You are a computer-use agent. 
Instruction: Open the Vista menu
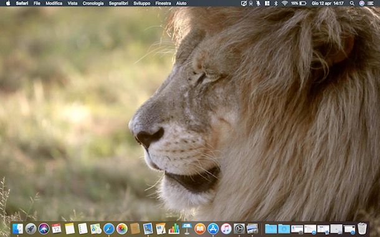72,3
